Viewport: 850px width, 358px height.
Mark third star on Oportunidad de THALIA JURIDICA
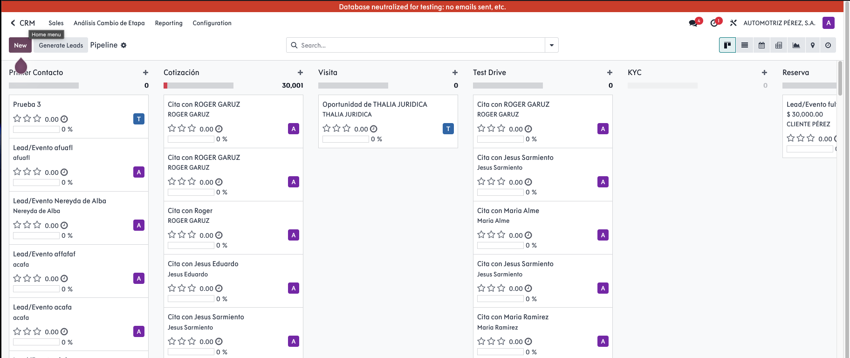[x=347, y=129]
